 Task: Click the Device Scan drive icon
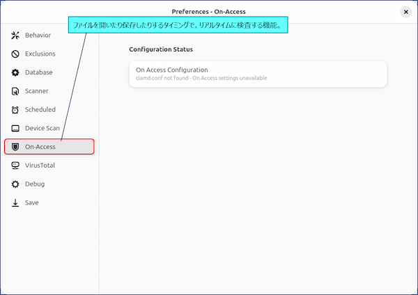pyautogui.click(x=15, y=128)
